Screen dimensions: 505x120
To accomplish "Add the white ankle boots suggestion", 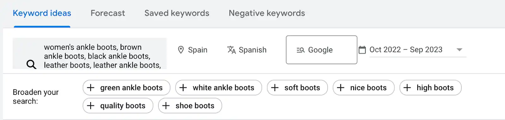I will pyautogui.click(x=219, y=88).
